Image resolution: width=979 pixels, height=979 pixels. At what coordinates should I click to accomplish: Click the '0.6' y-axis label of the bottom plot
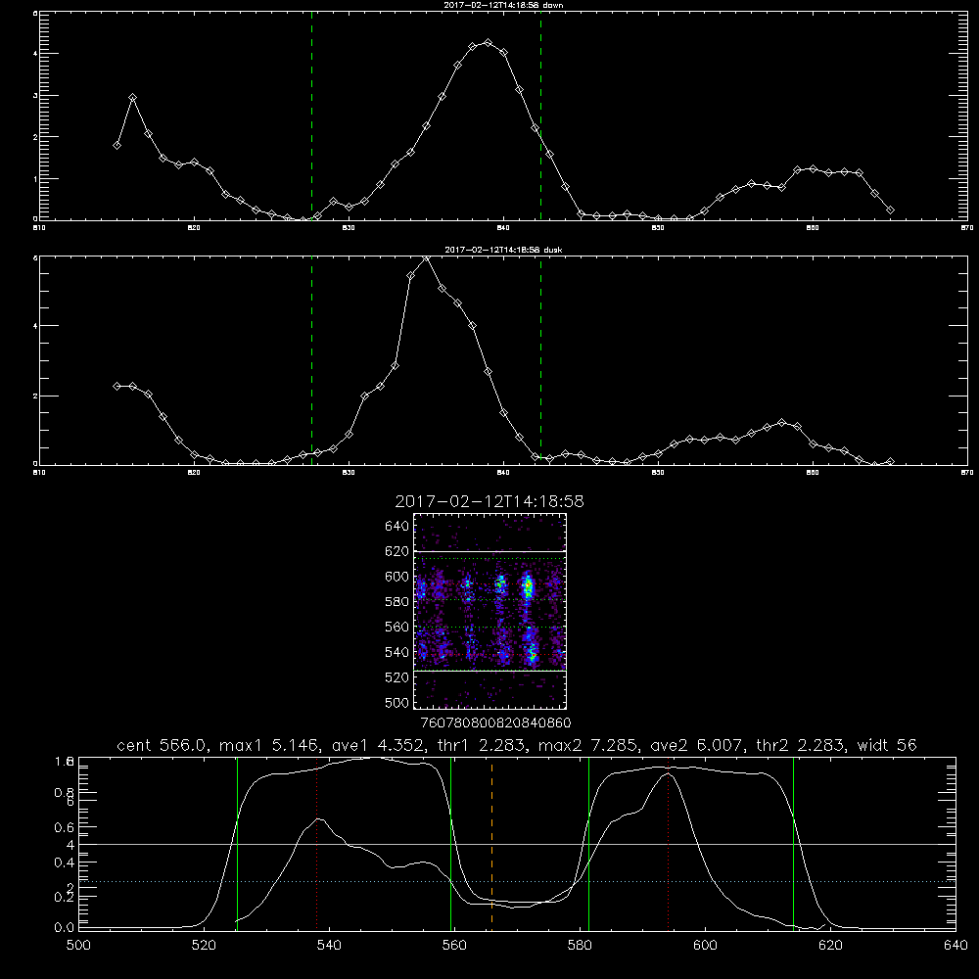pos(65,826)
